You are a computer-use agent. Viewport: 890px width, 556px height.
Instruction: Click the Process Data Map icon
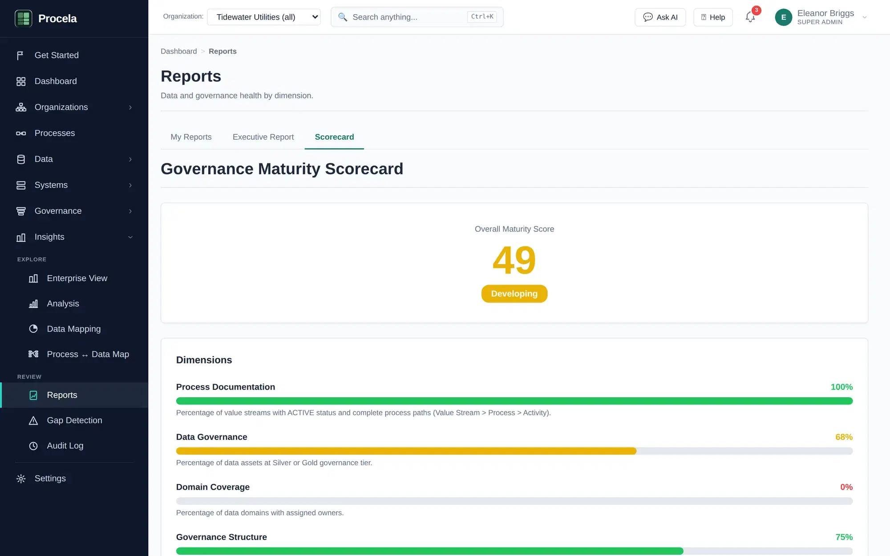tap(33, 354)
